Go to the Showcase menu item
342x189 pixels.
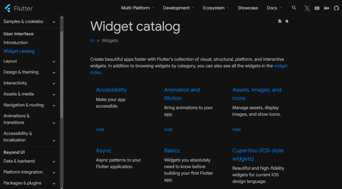point(248,8)
